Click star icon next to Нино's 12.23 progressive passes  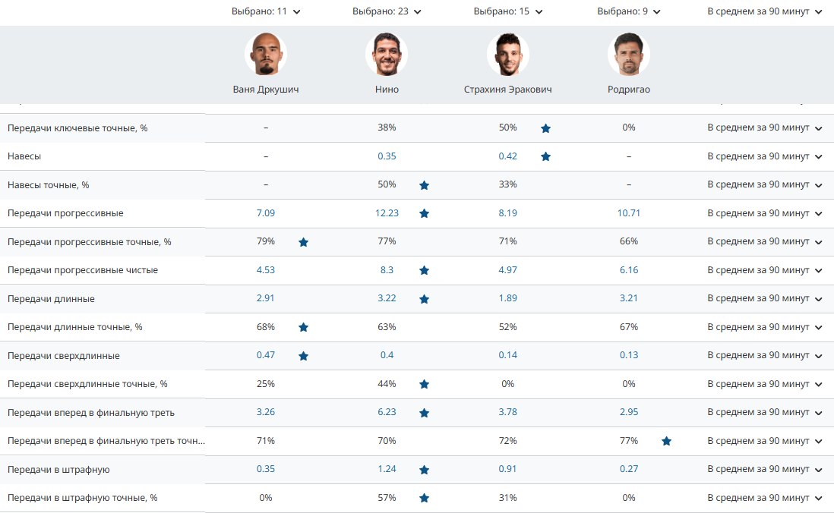[424, 213]
